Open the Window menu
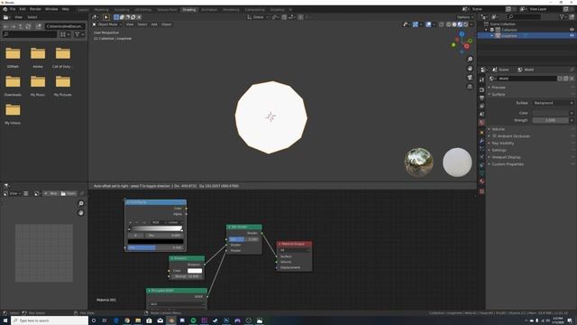This screenshot has width=577, height=325. click(51, 9)
